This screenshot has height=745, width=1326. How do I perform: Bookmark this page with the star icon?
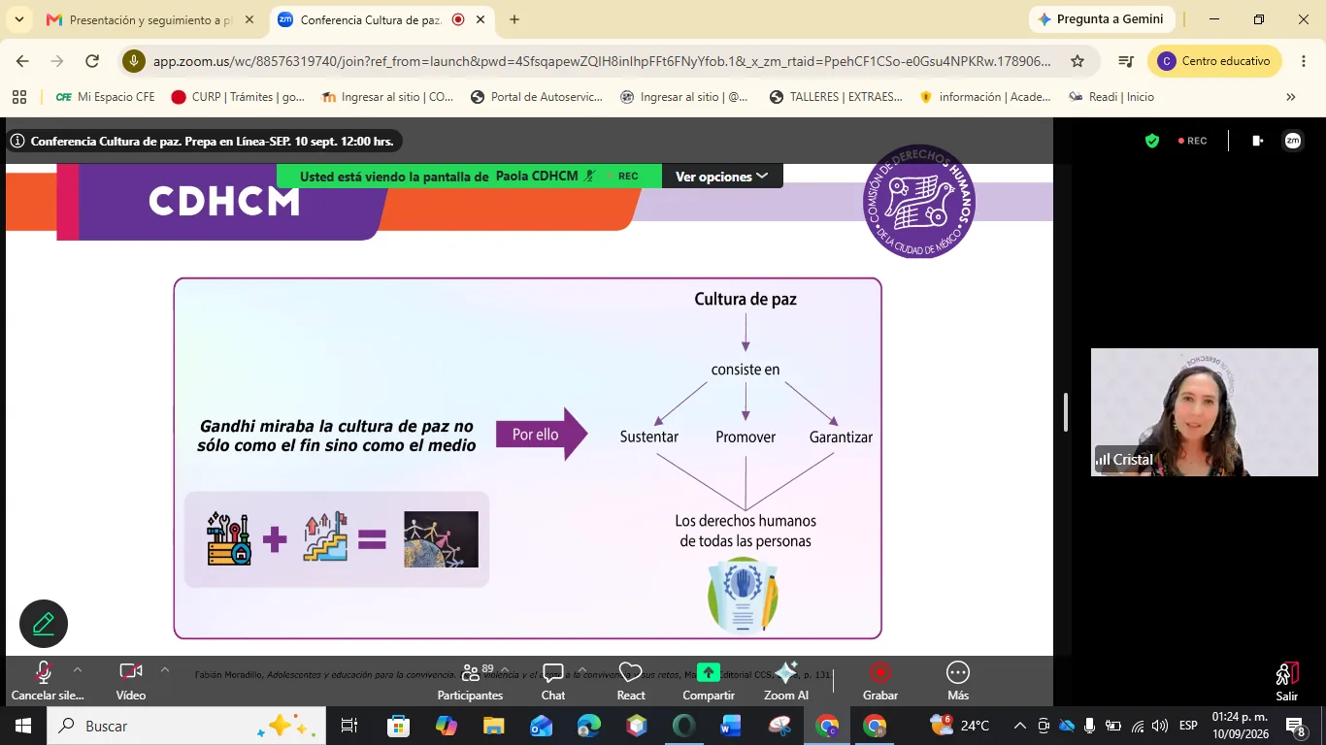(x=1077, y=61)
